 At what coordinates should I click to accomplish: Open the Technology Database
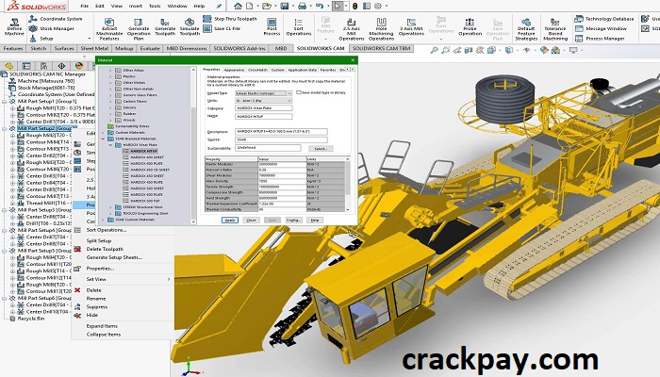(x=604, y=19)
